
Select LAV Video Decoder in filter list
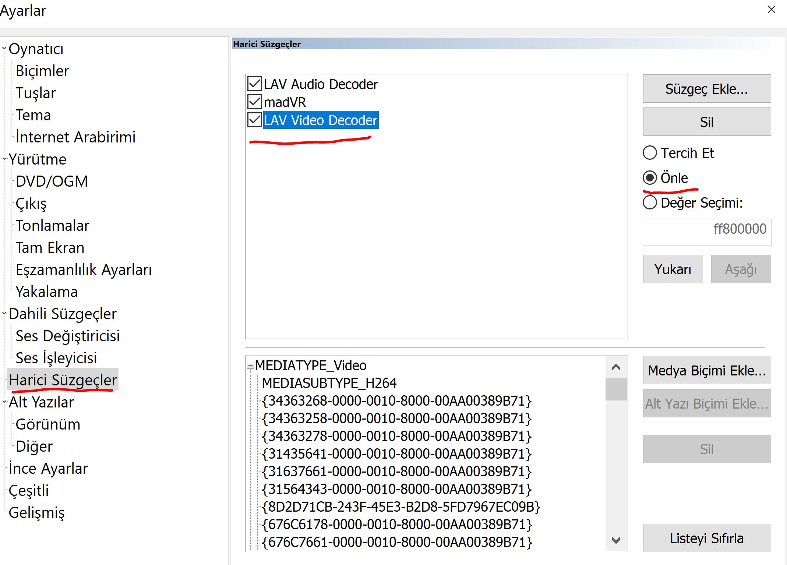(x=321, y=120)
